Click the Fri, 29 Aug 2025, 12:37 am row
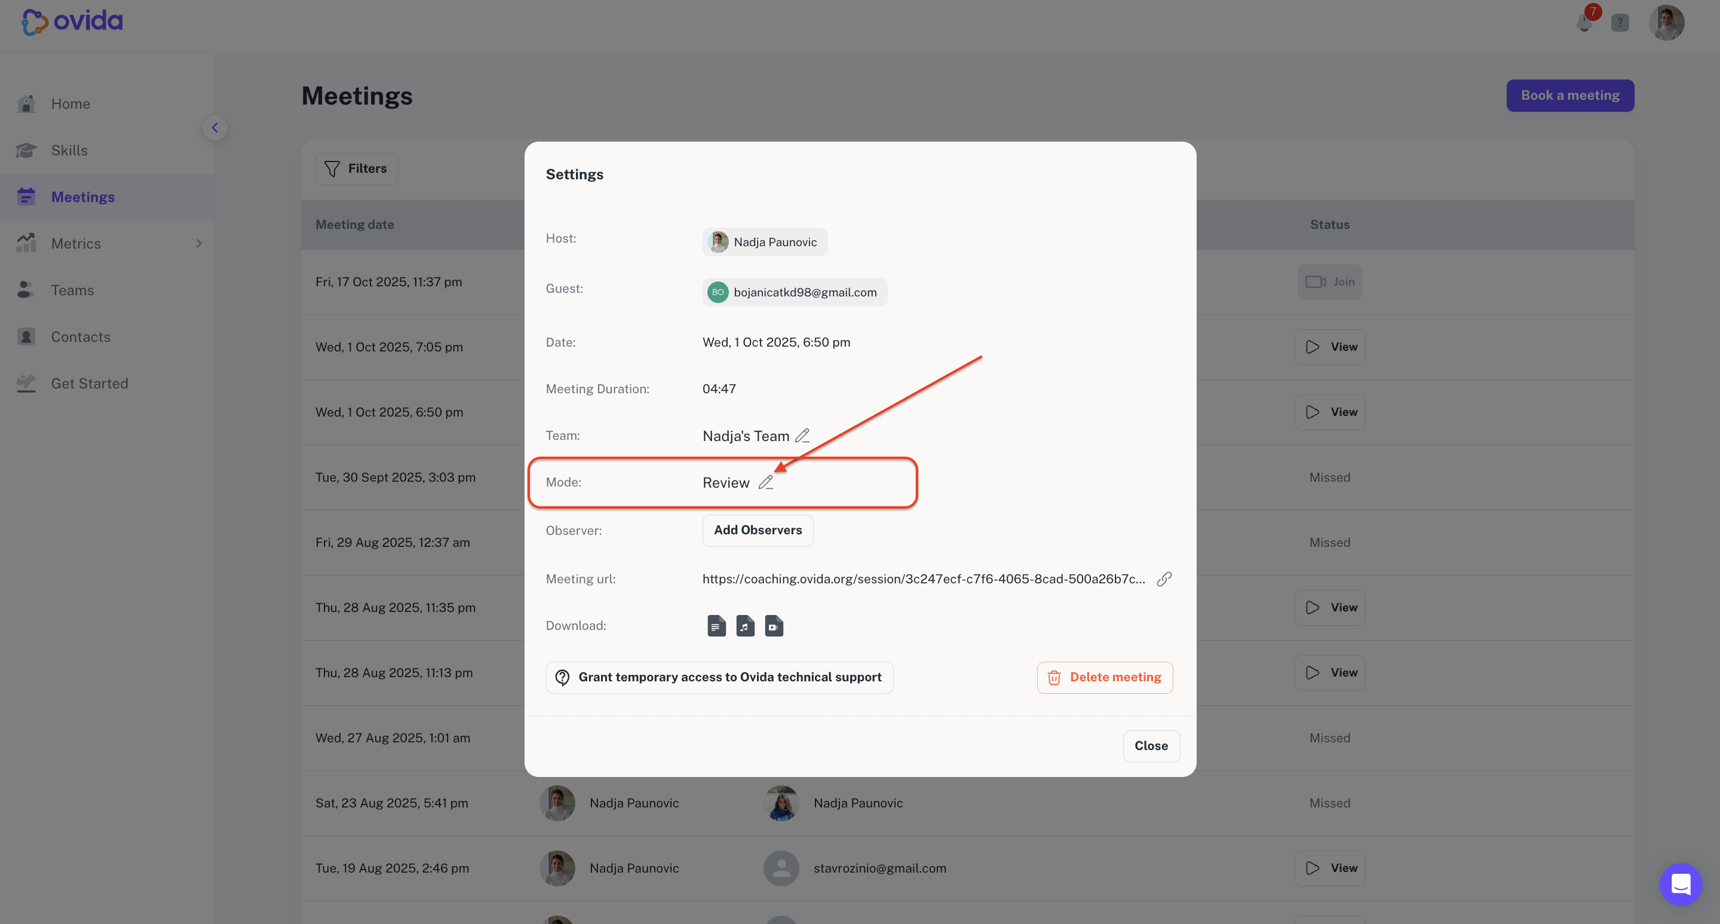This screenshot has width=1720, height=924. (x=967, y=543)
